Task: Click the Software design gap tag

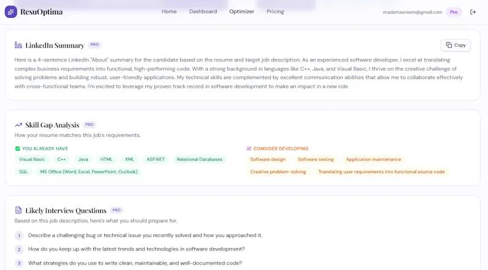Action: pyautogui.click(x=268, y=159)
